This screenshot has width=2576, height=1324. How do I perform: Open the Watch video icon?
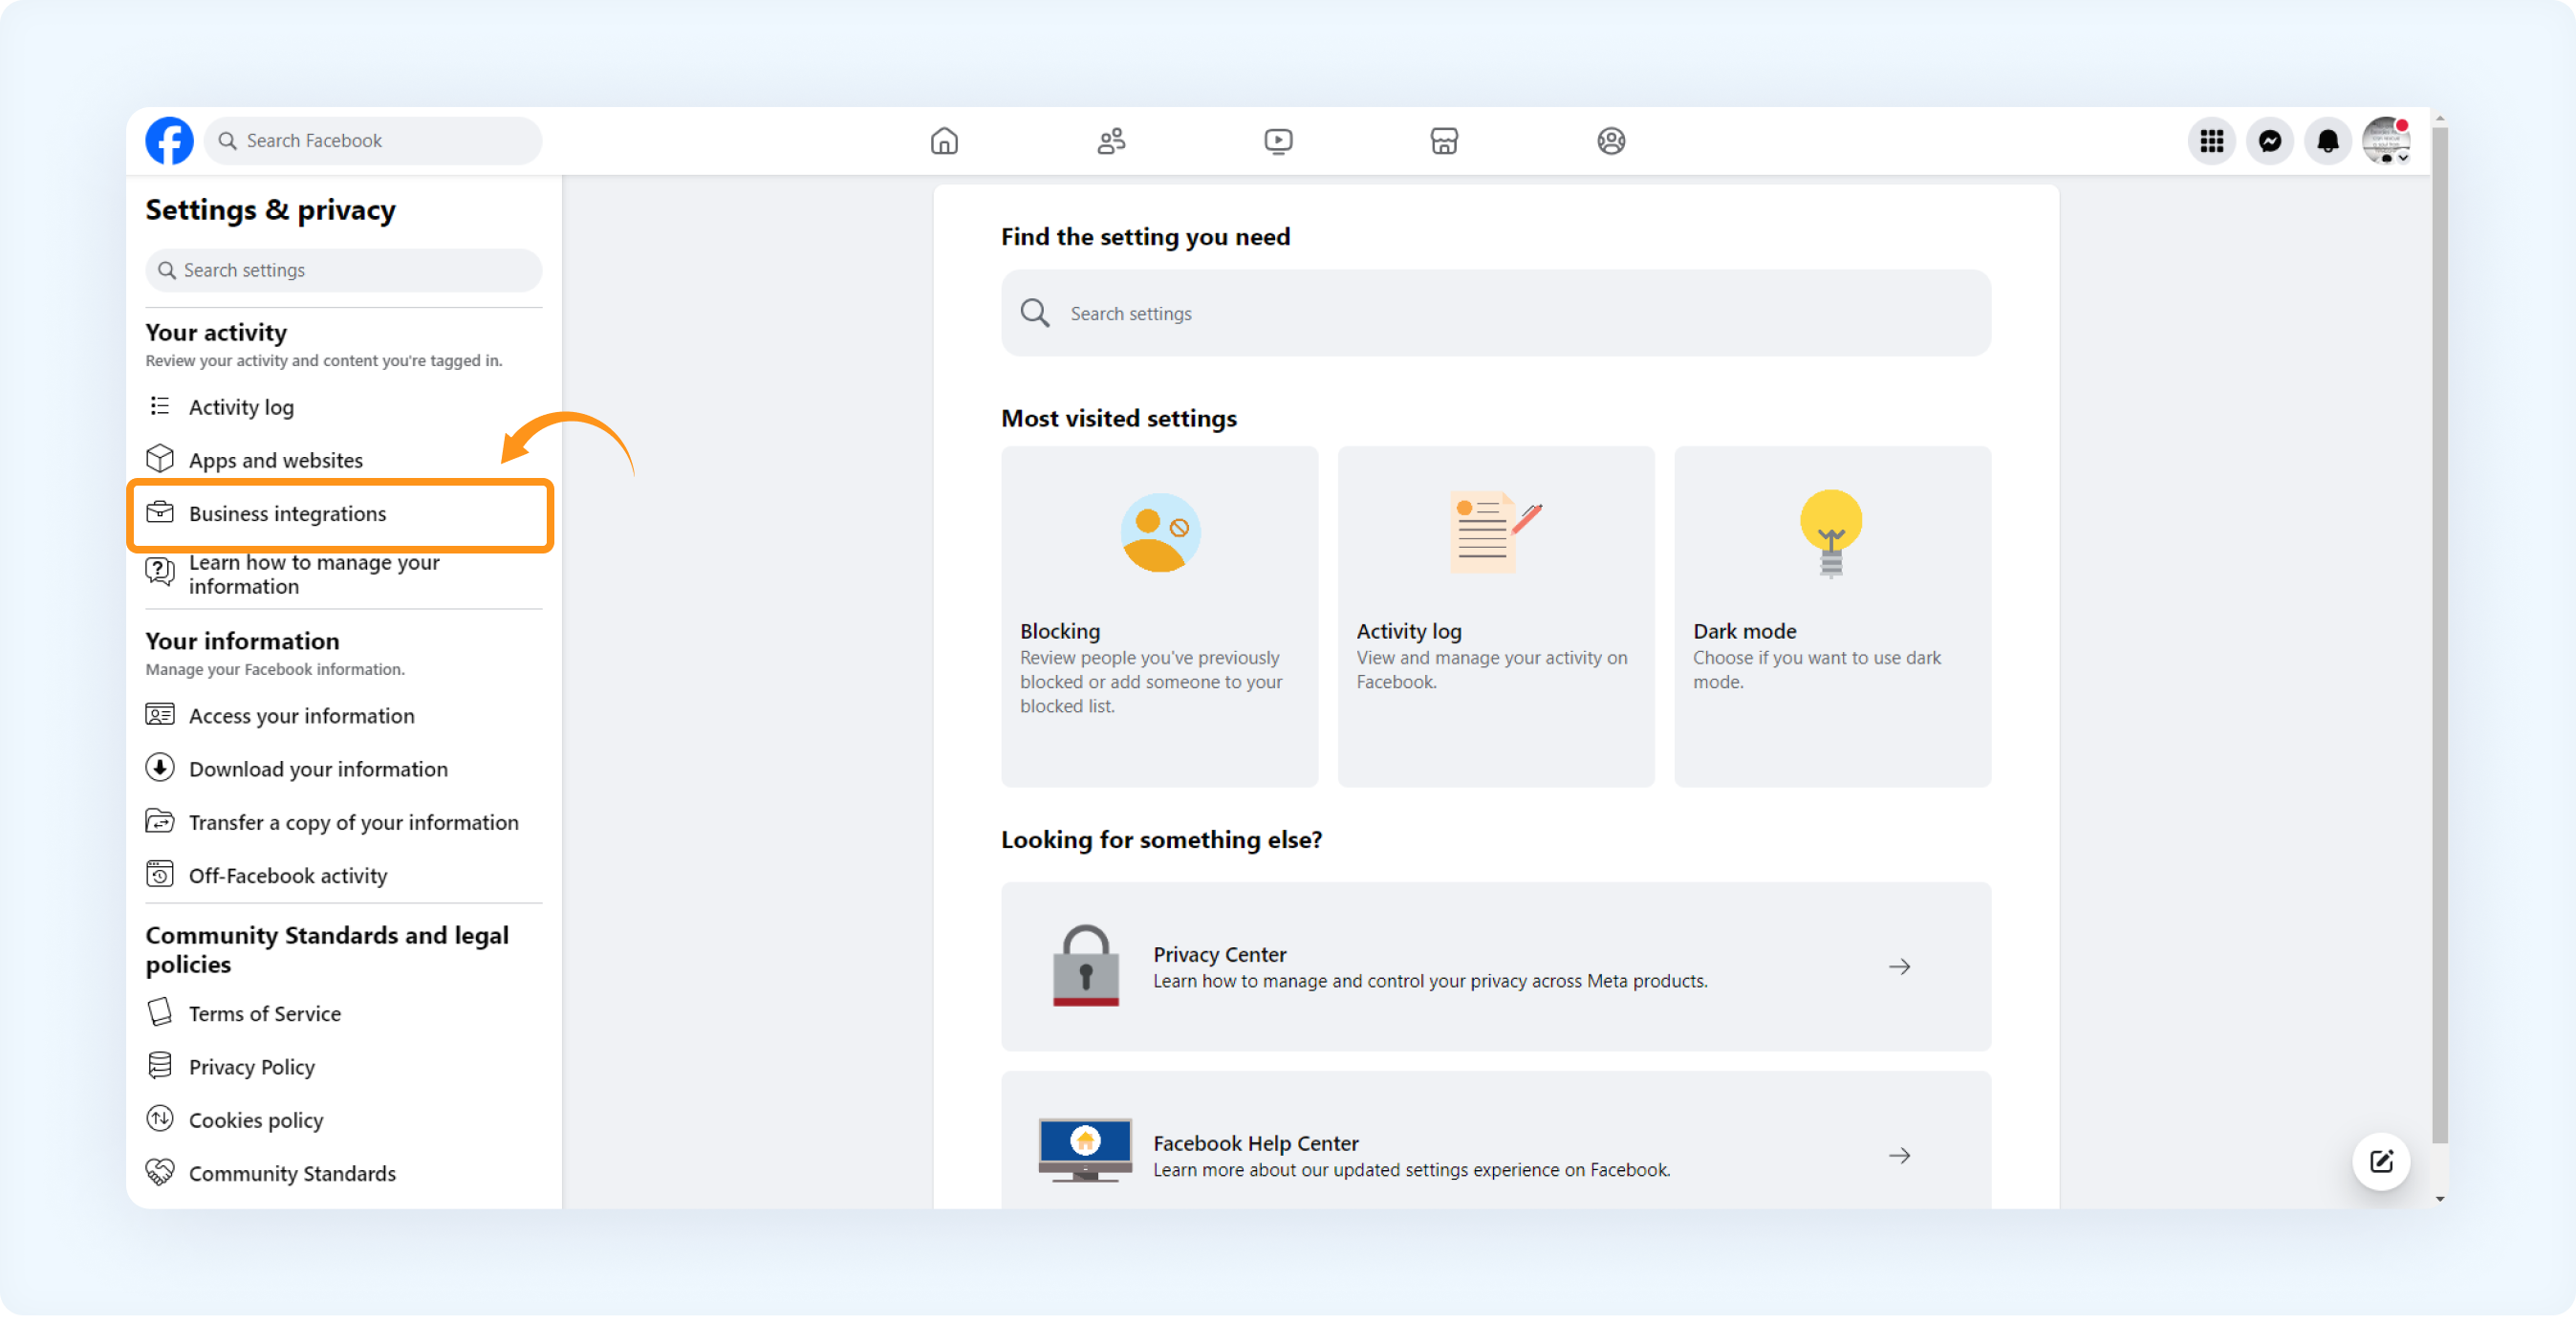(1278, 141)
